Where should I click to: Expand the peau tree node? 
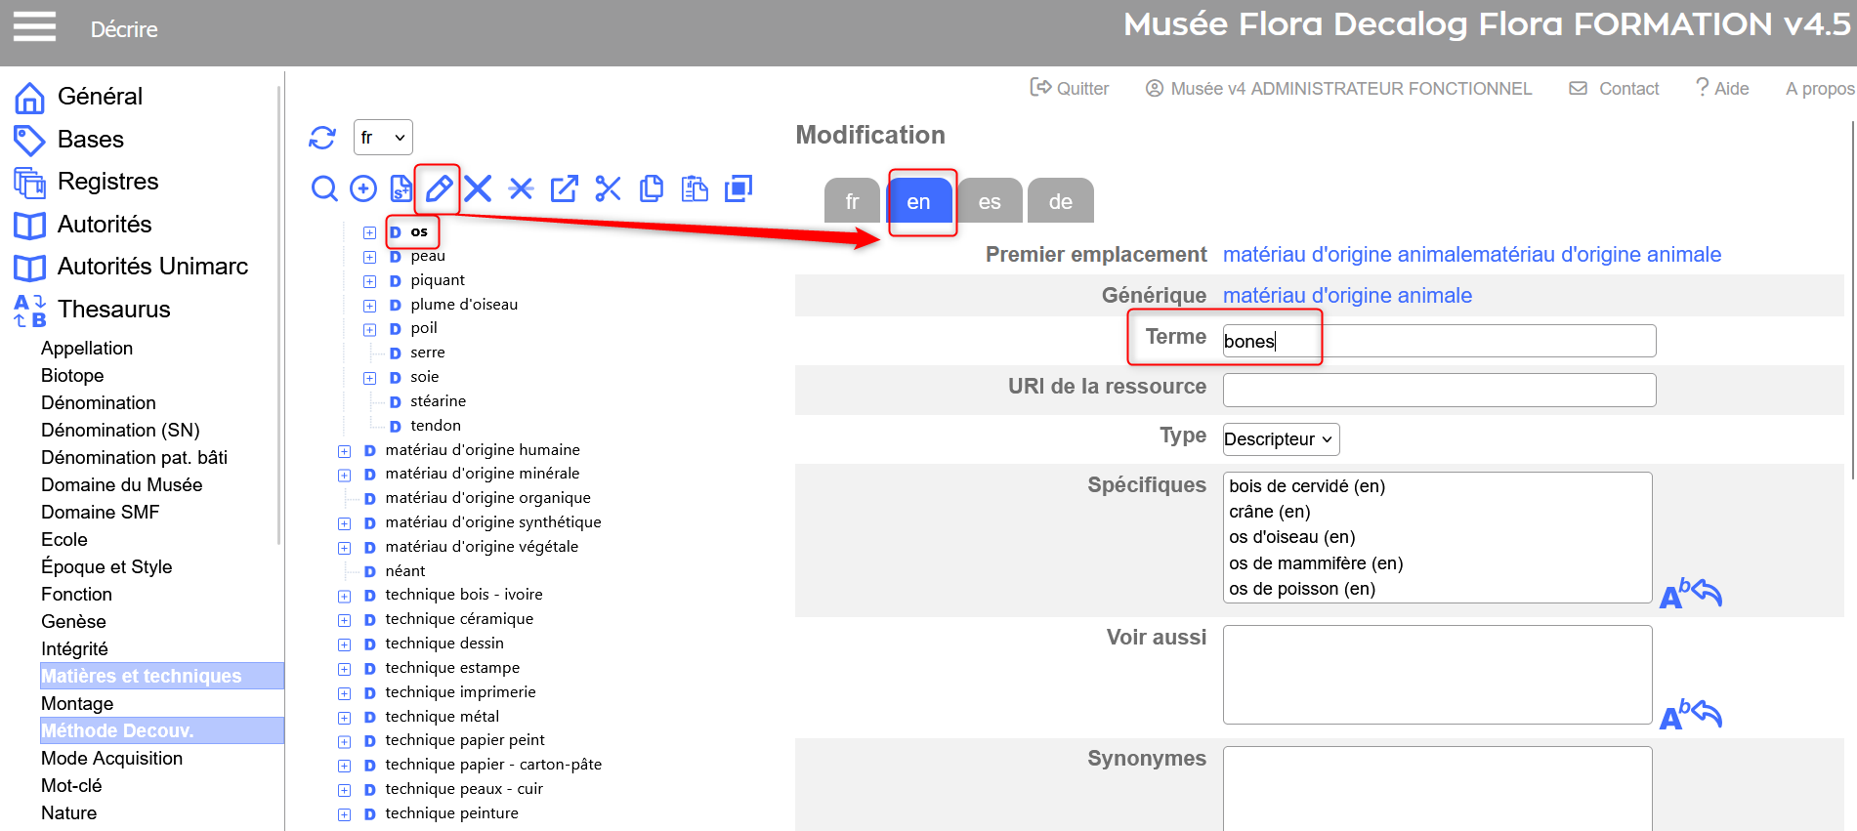pyautogui.click(x=369, y=257)
